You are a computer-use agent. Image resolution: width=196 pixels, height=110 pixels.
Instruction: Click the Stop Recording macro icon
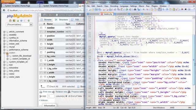click(x=186, y=9)
